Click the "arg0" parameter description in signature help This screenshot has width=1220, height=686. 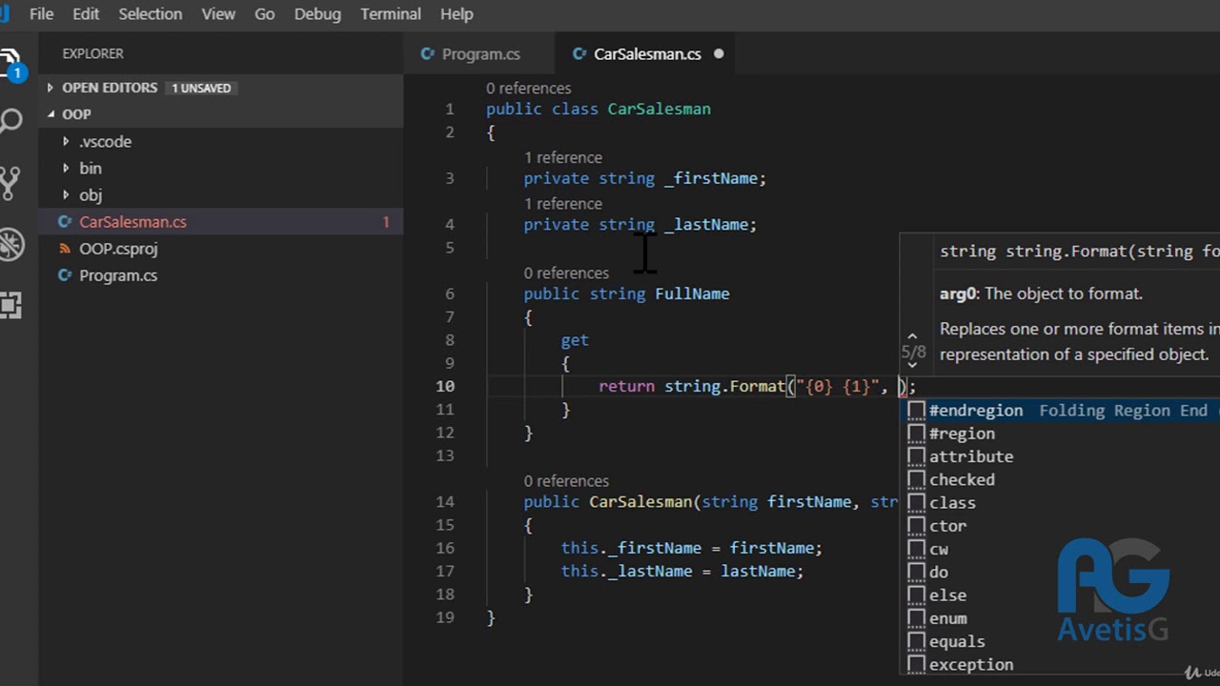pyautogui.click(x=1041, y=293)
